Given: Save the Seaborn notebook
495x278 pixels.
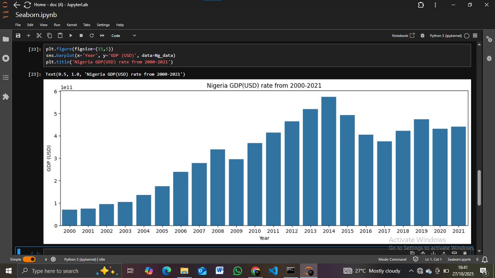Looking at the screenshot, I should [x=18, y=35].
